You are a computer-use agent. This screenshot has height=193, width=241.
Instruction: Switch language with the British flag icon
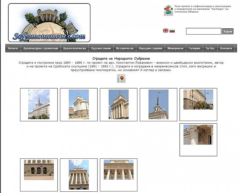click(x=165, y=31)
